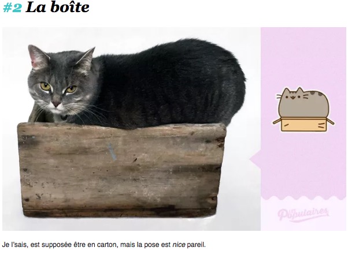Click the gray cat's pink left ear
The width and height of the screenshot is (348, 277).
(x=38, y=57)
